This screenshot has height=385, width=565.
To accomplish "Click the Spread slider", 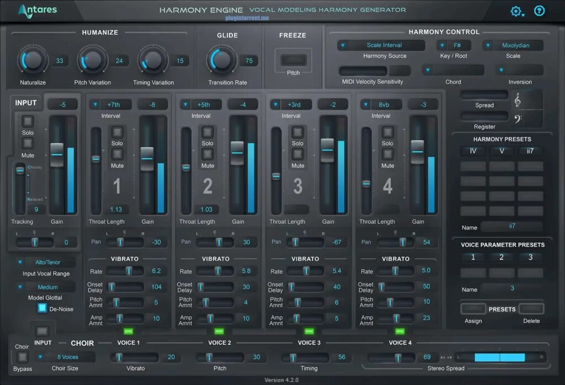I will tap(484, 95).
